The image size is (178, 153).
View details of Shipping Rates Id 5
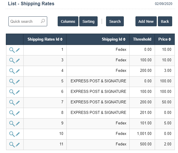coord(12,81)
